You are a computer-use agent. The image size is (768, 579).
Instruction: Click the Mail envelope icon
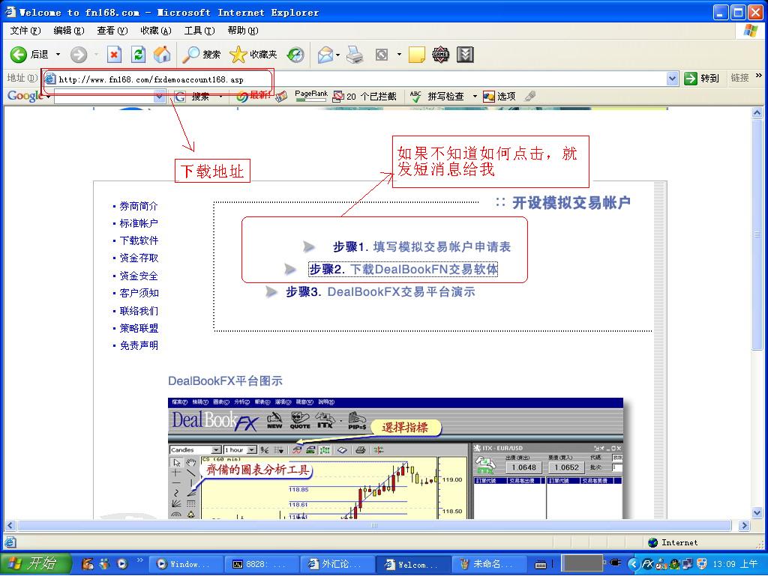[325, 54]
